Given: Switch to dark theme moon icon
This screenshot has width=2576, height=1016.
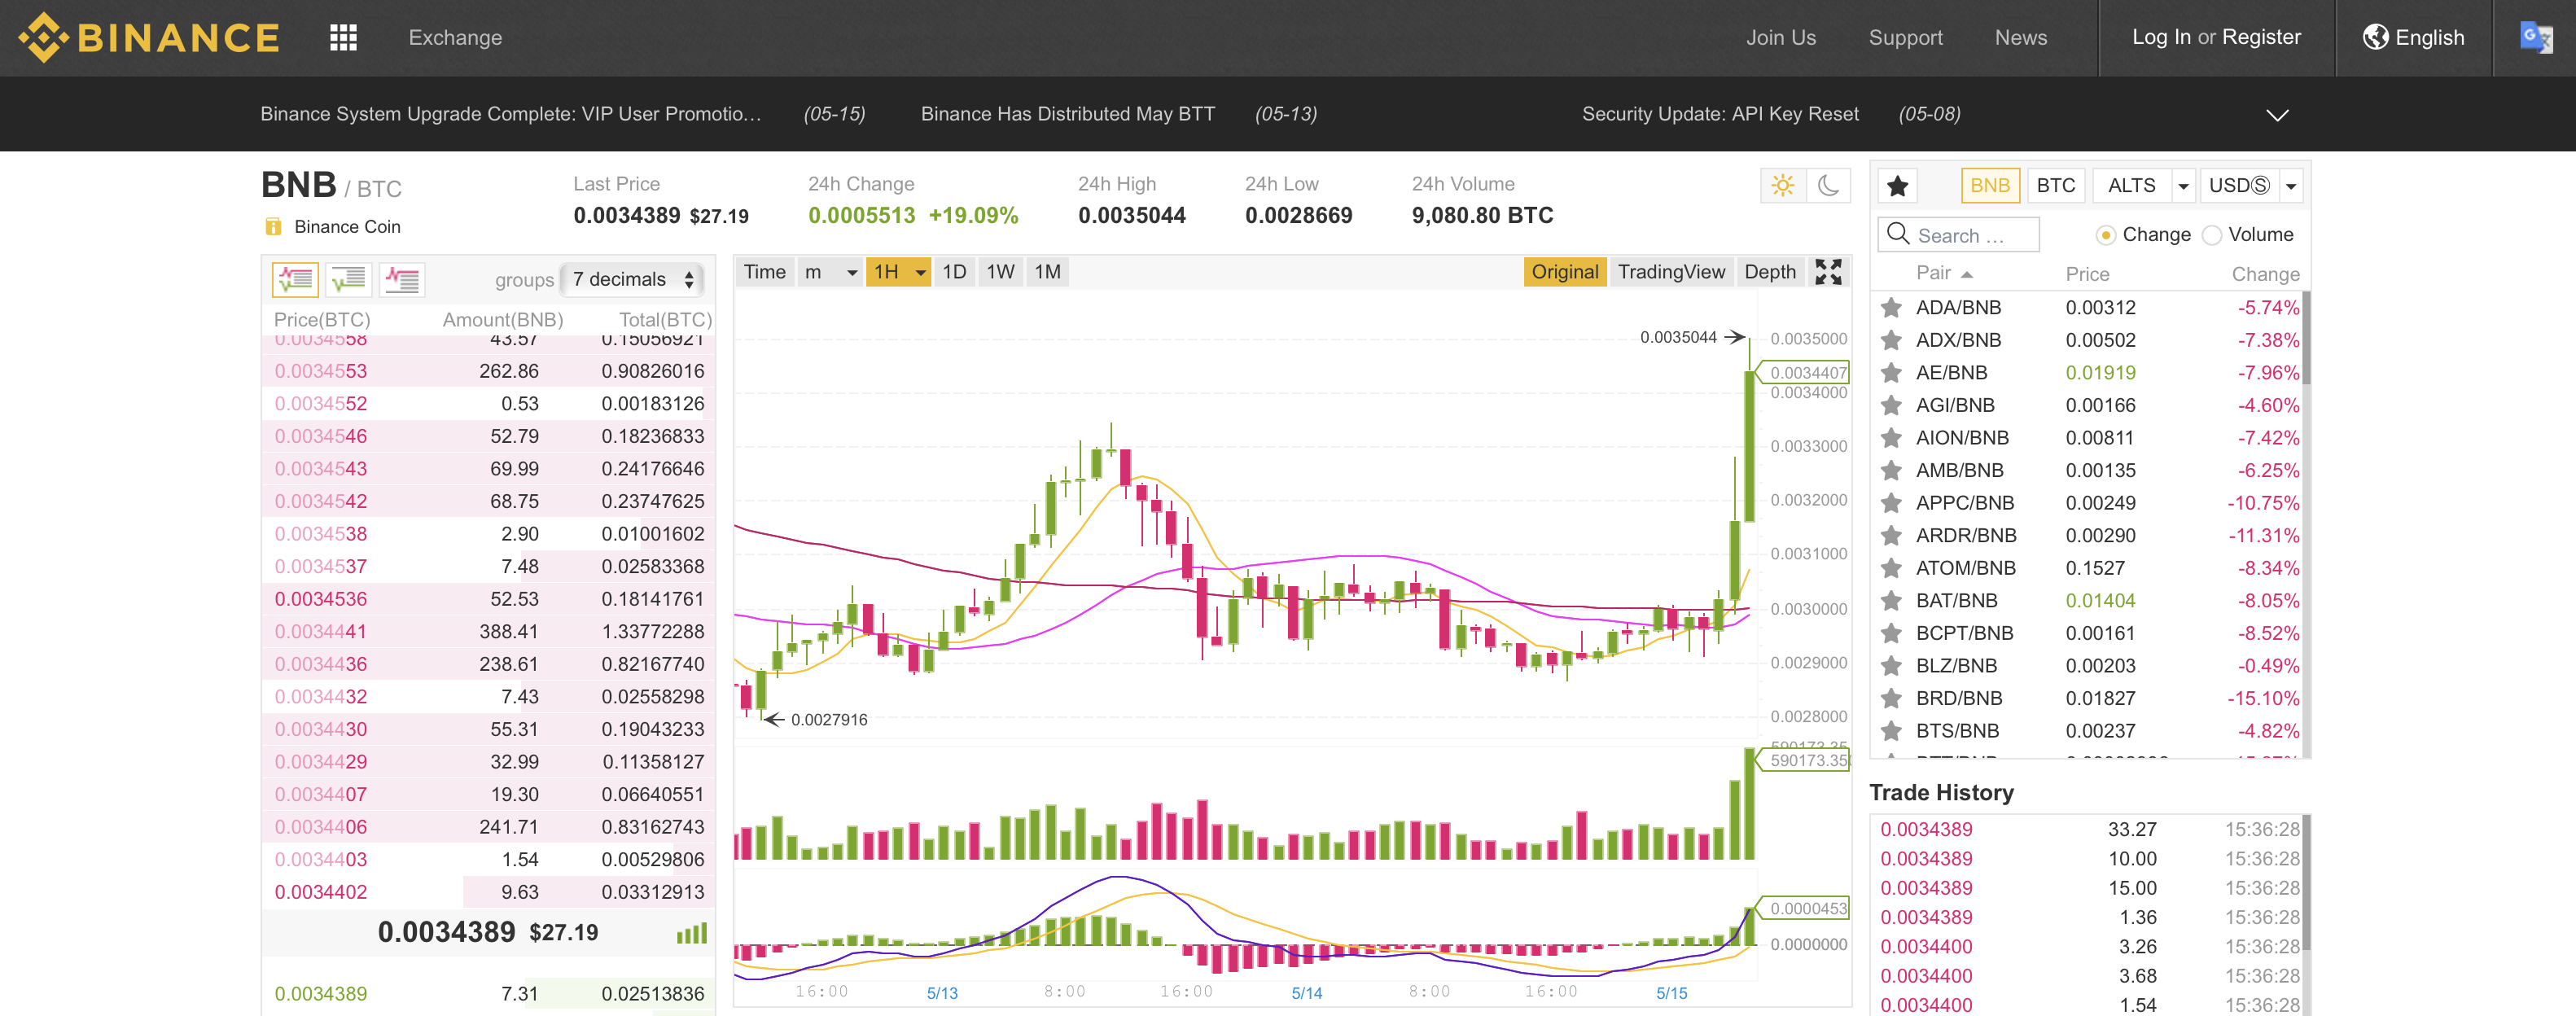Looking at the screenshot, I should tap(1828, 186).
